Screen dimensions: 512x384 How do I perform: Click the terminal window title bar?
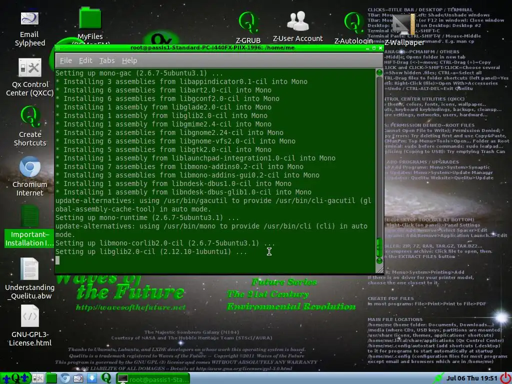(212, 47)
